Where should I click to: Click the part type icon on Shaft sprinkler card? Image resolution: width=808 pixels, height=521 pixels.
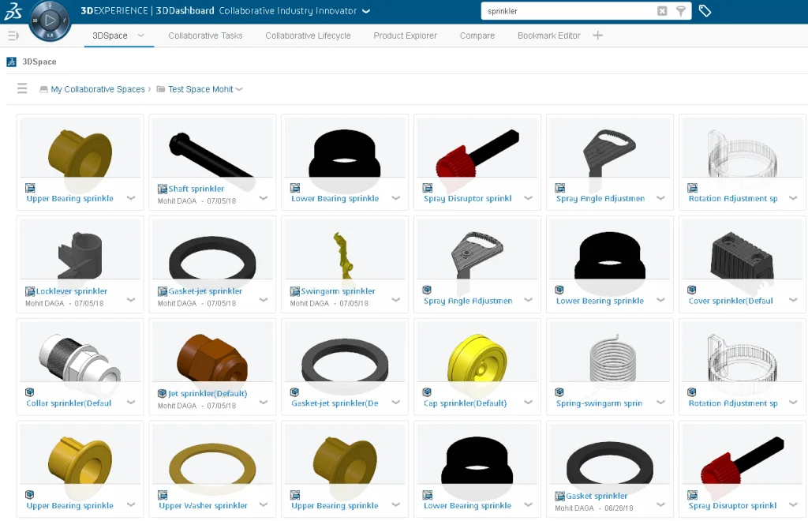point(163,189)
